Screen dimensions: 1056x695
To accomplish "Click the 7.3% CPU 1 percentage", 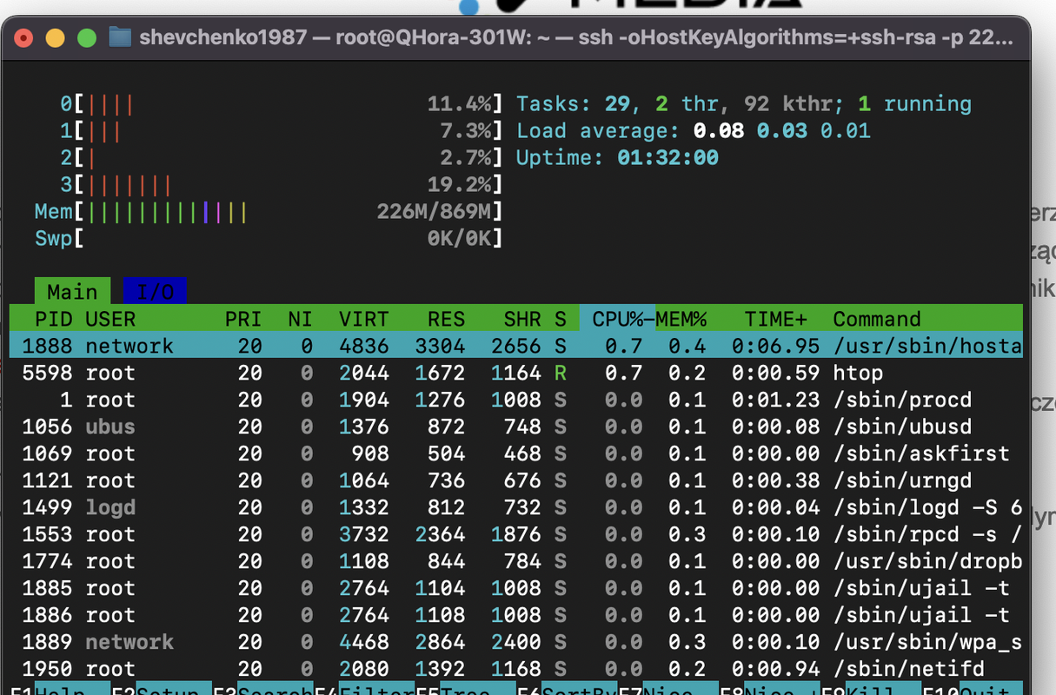I will click(x=466, y=131).
